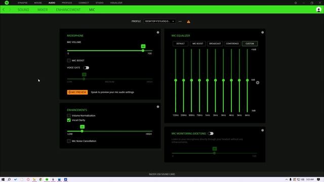Screen dimensions: 324x182
Task: Click the 250Hz equalizer band handle
Action: (183, 80)
